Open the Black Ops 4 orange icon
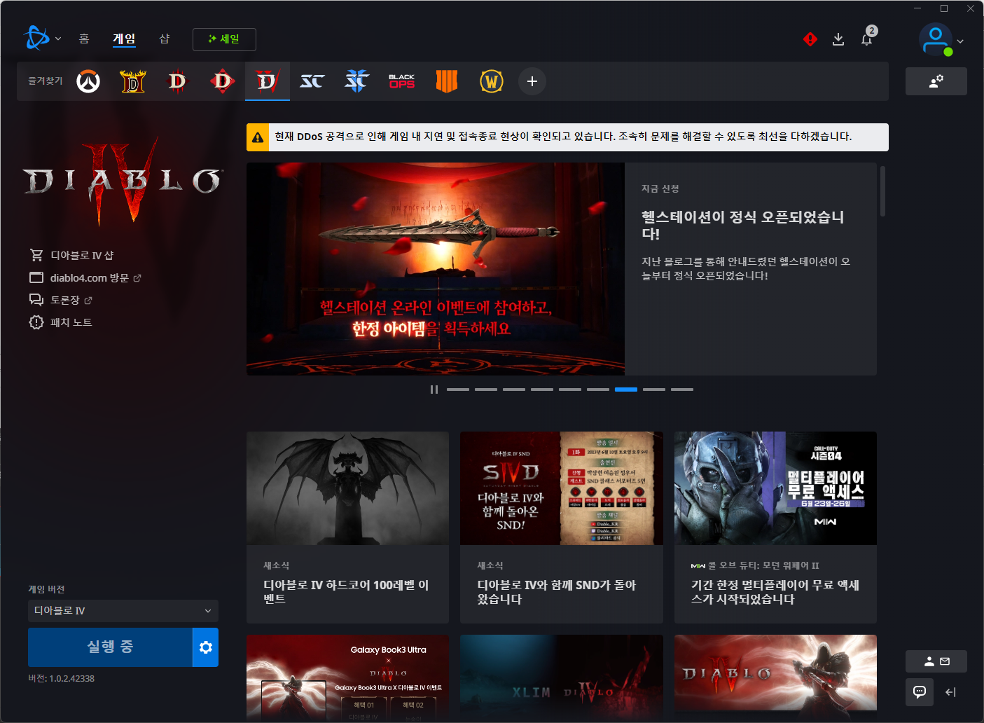984x723 pixels. click(447, 81)
